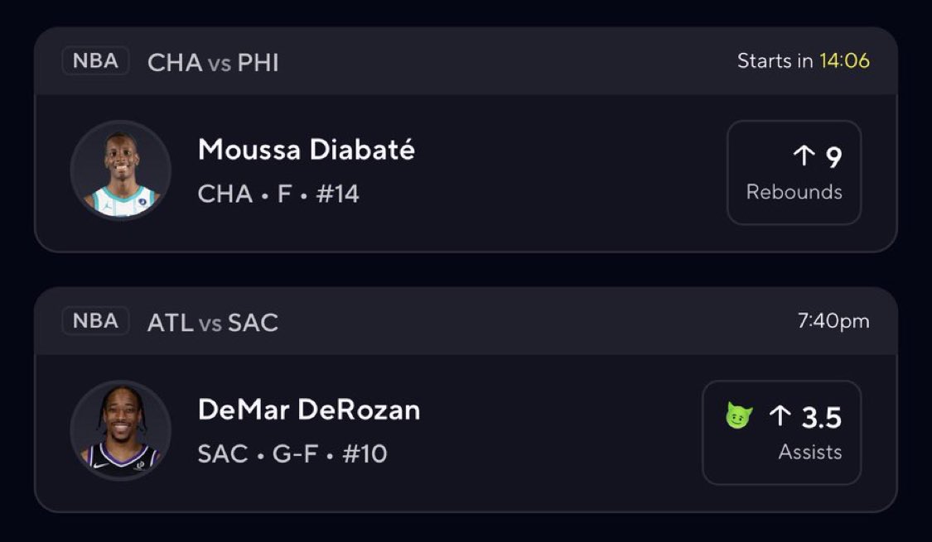Tap Moussa Diabaté's player headshot
The height and width of the screenshot is (542, 932).
pyautogui.click(x=121, y=171)
